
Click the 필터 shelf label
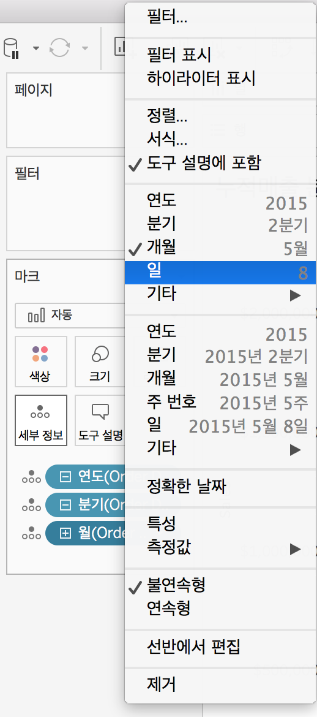click(27, 174)
